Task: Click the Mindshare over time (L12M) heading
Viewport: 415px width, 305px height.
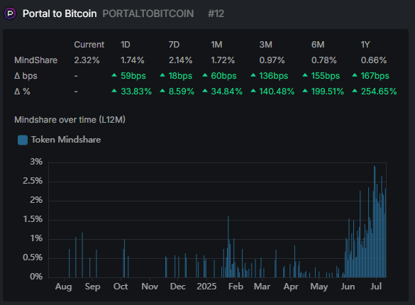Action: click(x=70, y=120)
